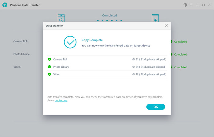Click Video label in main window
The image size is (214, 137).
click(17, 67)
